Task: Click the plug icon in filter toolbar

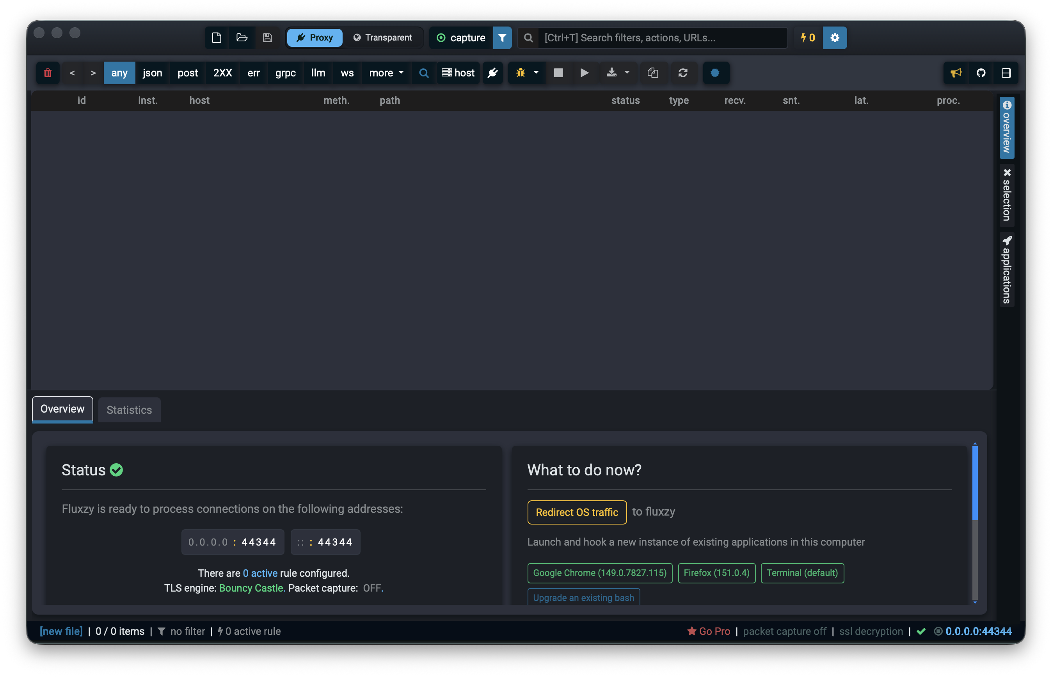Action: [493, 73]
